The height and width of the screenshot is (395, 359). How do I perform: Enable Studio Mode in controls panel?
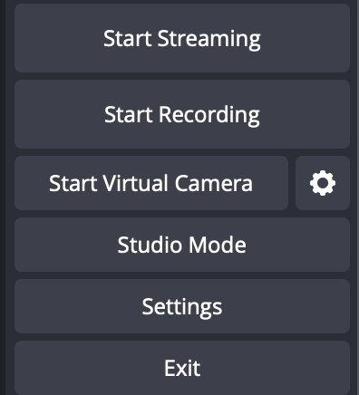(182, 245)
